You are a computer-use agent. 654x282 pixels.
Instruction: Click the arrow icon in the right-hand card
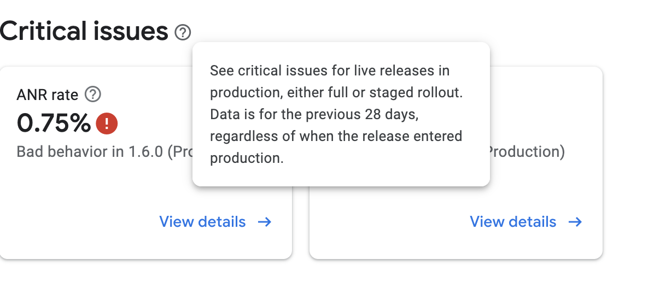575,222
